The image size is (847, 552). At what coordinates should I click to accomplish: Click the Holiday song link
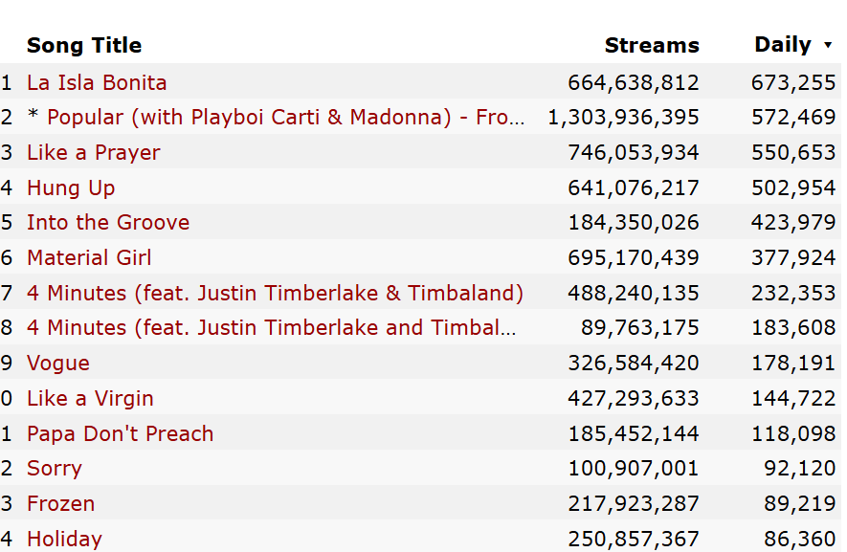(x=64, y=540)
